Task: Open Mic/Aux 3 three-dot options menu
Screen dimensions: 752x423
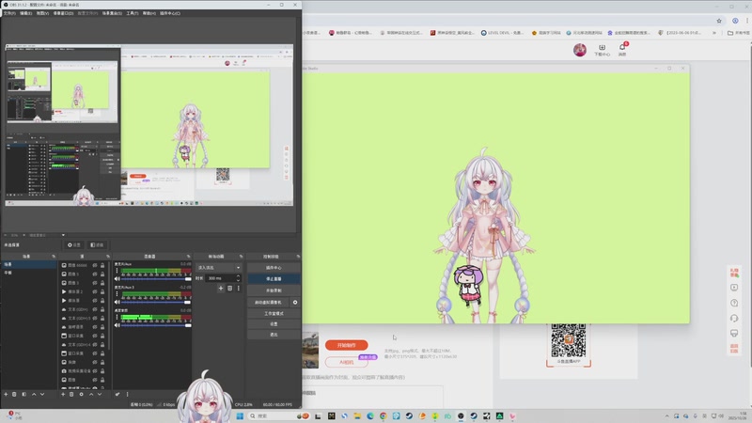Action: pyautogui.click(x=117, y=294)
